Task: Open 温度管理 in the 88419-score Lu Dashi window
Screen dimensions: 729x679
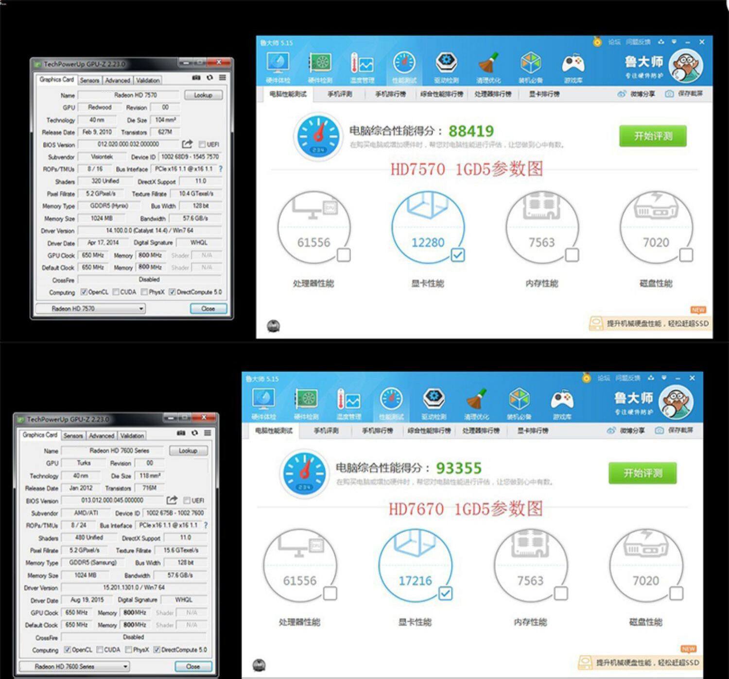Action: pyautogui.click(x=362, y=68)
